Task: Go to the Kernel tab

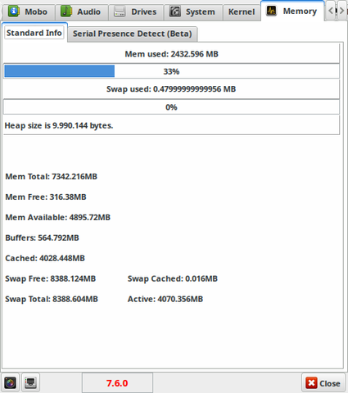Action: tap(242, 12)
